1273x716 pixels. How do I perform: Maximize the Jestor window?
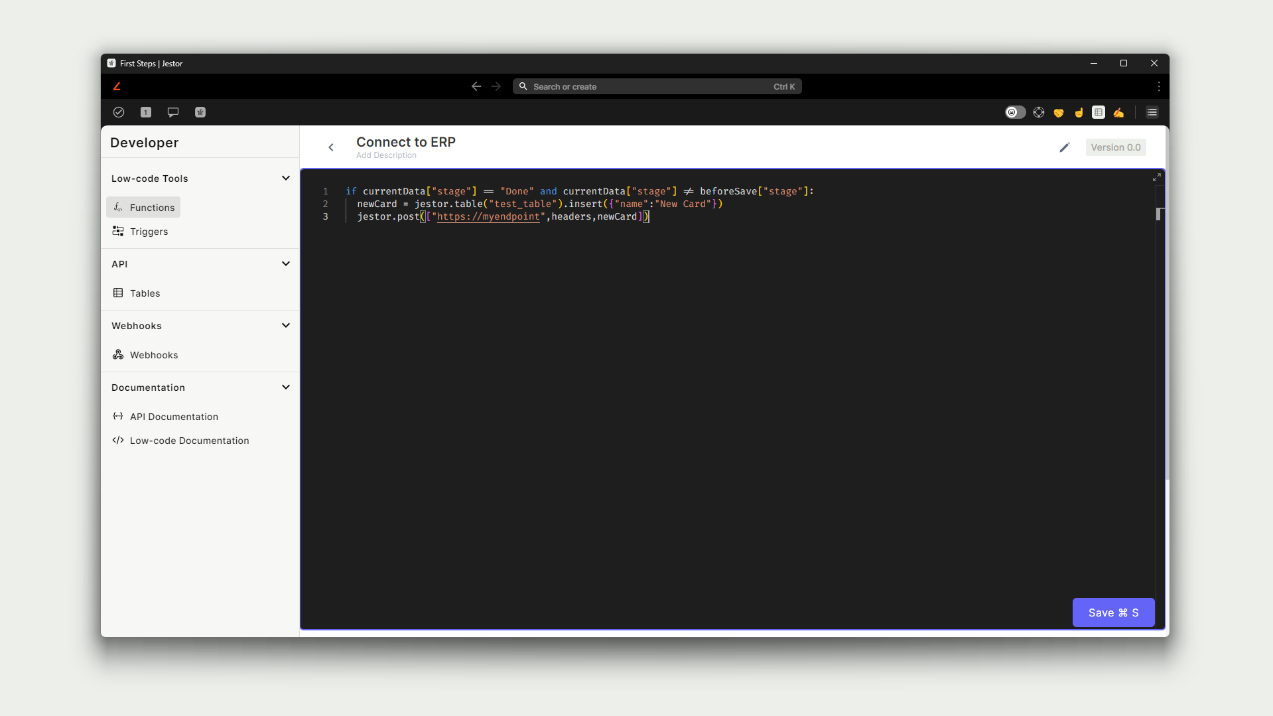(1124, 63)
